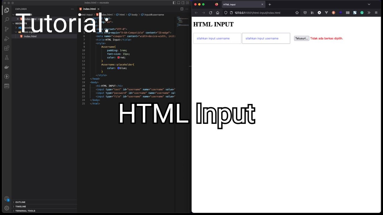Open the Firefox hamburger application menu
Image resolution: width=383 pixels, height=215 pixels.
pyautogui.click(x=376, y=13)
